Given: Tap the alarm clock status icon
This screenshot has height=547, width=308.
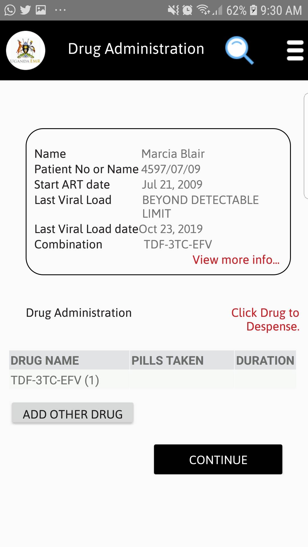Looking at the screenshot, I should pos(187,10).
